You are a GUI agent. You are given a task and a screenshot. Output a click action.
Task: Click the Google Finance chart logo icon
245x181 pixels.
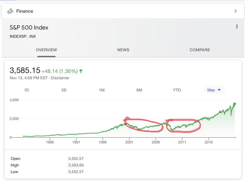[10, 11]
